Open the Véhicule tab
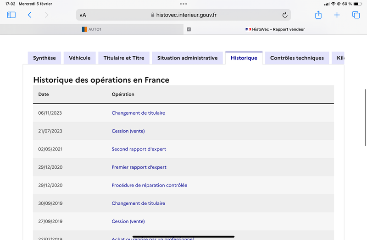Screen dimensions: 367x240 79,58
